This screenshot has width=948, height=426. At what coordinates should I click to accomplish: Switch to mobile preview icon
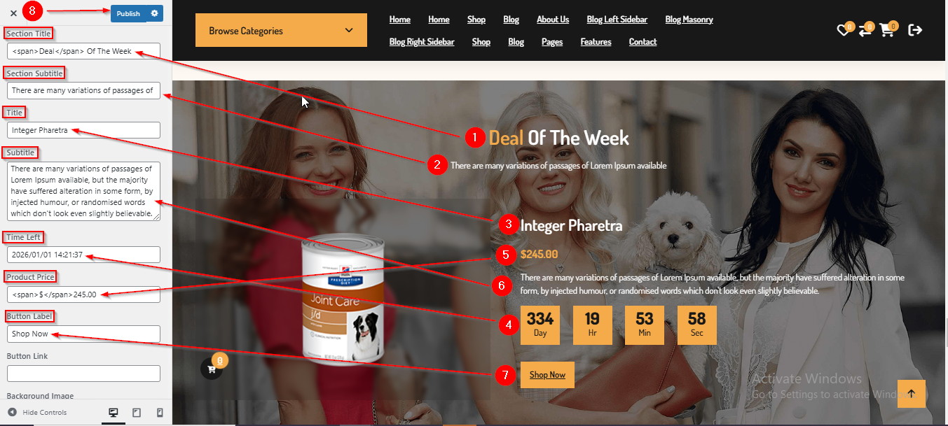click(x=160, y=413)
